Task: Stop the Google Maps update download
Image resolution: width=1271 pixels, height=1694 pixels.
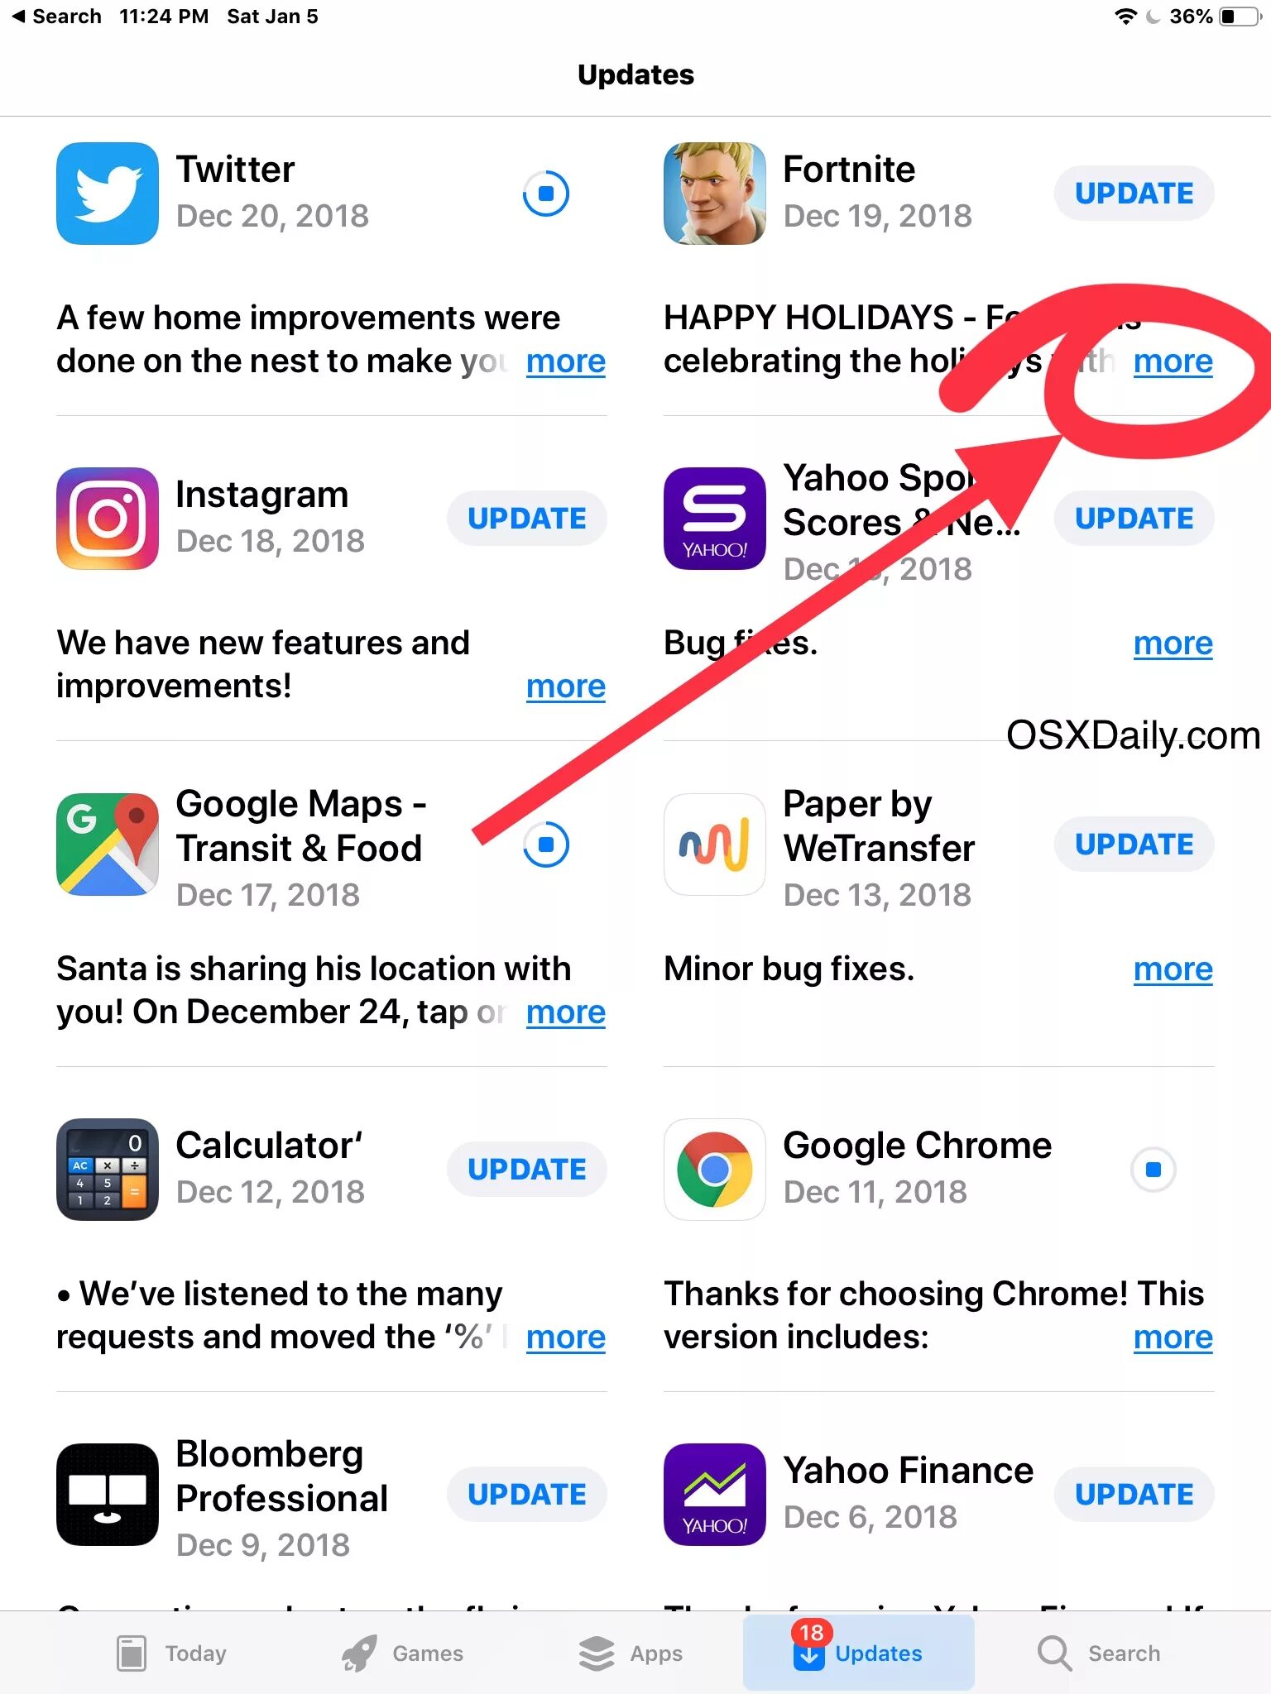Action: pos(546,845)
